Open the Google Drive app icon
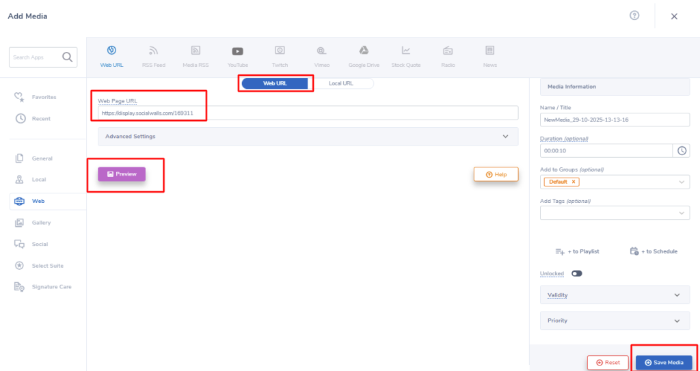The height and width of the screenshot is (371, 700). 364,51
